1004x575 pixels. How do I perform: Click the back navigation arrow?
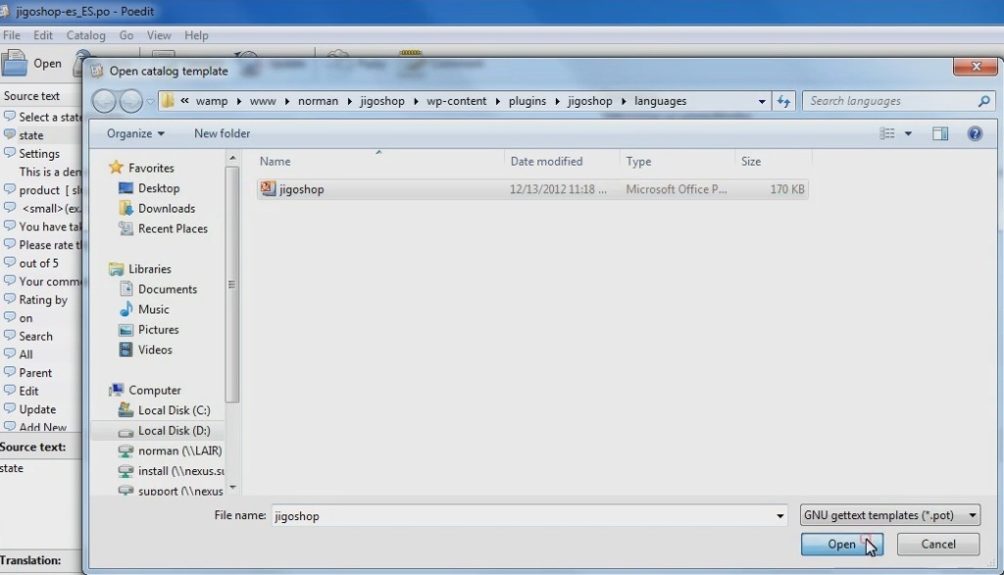click(104, 101)
